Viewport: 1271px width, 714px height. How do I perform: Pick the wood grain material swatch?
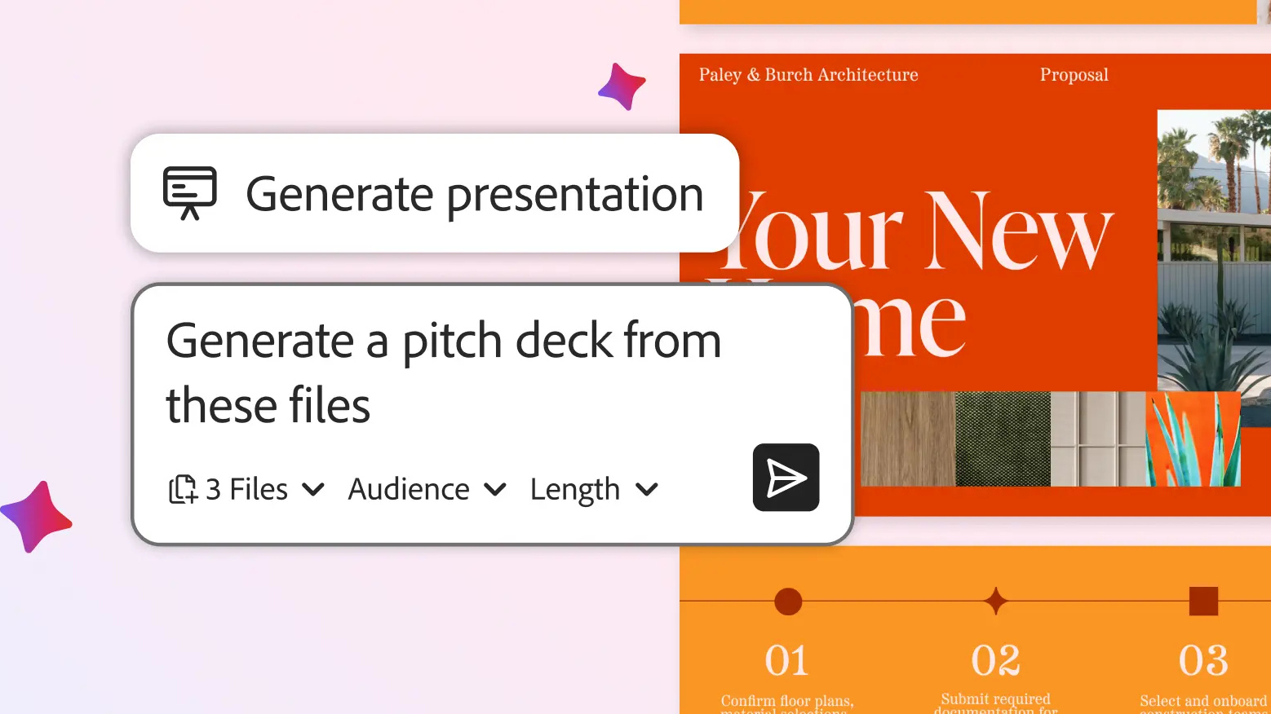(907, 439)
